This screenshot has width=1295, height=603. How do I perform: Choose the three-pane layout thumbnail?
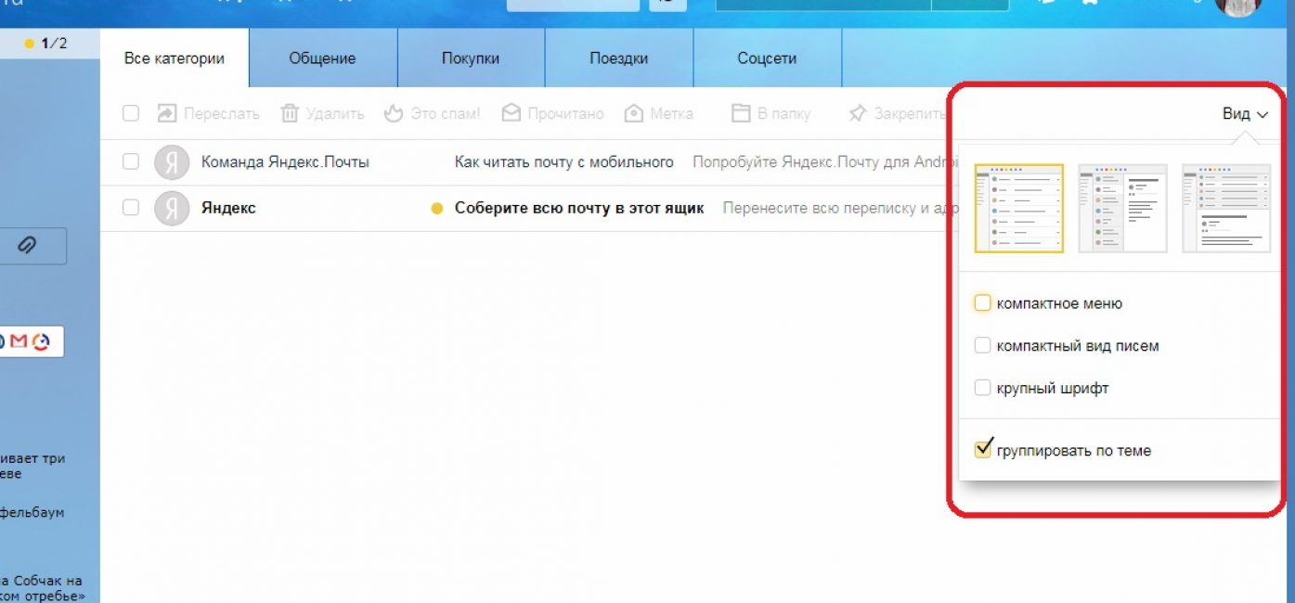pos(1226,208)
